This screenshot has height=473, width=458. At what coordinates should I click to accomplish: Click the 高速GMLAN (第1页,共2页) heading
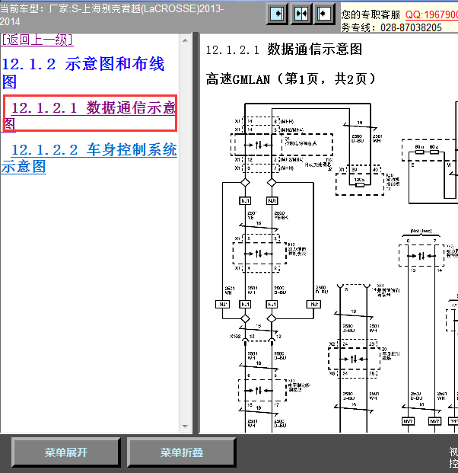tap(291, 79)
